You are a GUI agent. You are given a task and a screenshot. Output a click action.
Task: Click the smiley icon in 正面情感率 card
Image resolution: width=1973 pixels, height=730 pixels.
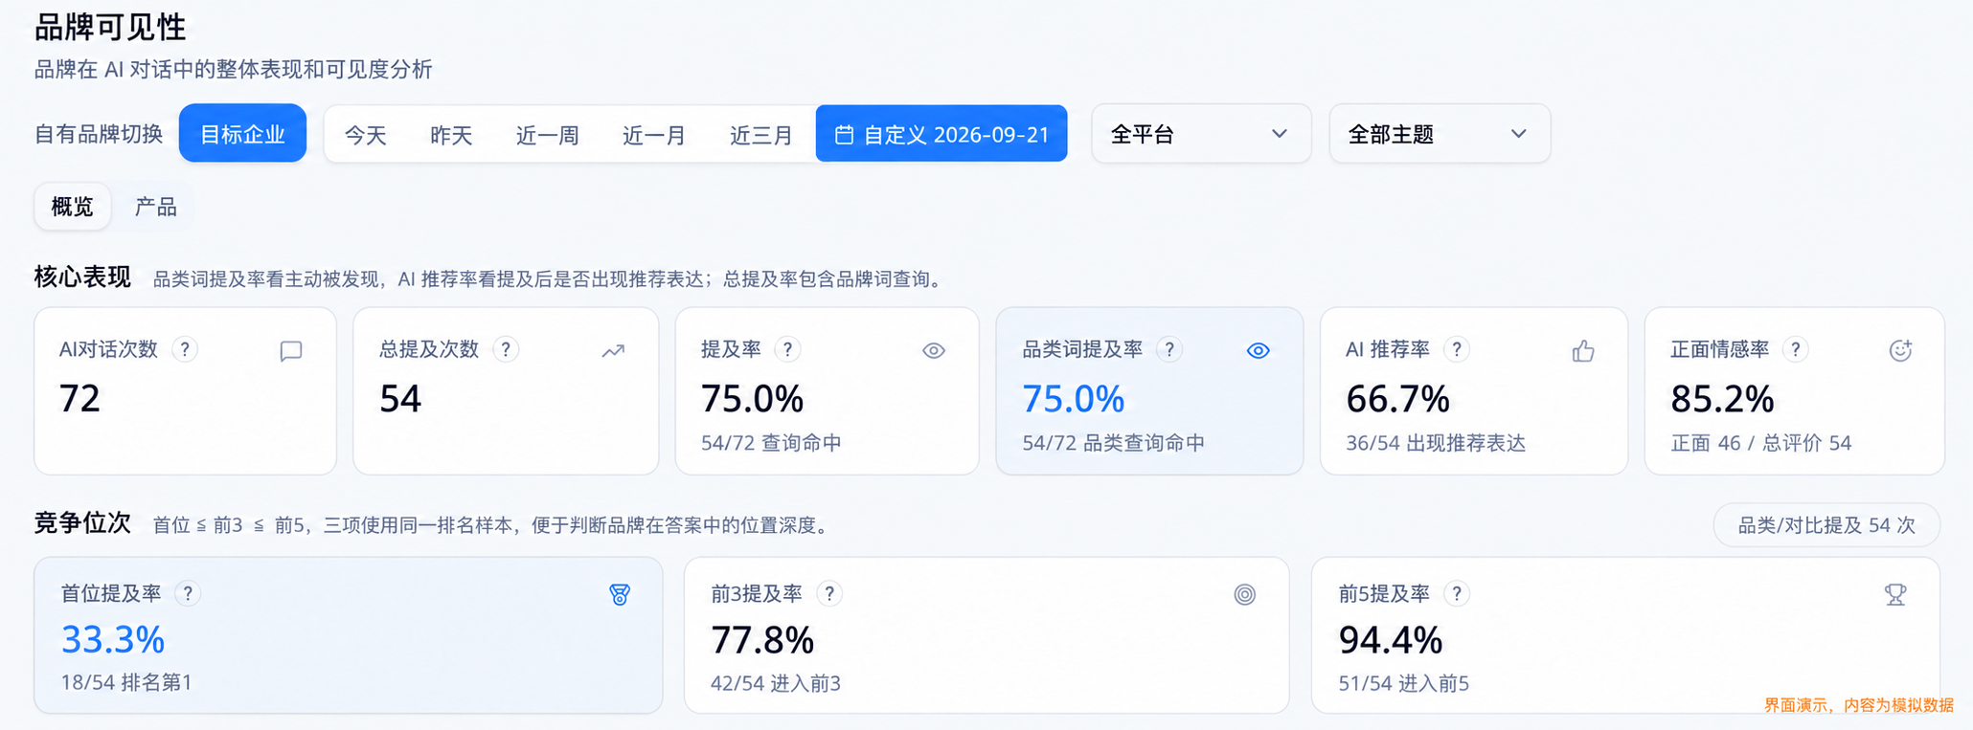1900,351
